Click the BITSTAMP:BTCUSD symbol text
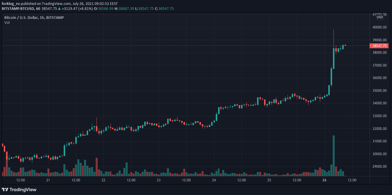Image resolution: width=392 pixels, height=195 pixels. click(x=16, y=8)
